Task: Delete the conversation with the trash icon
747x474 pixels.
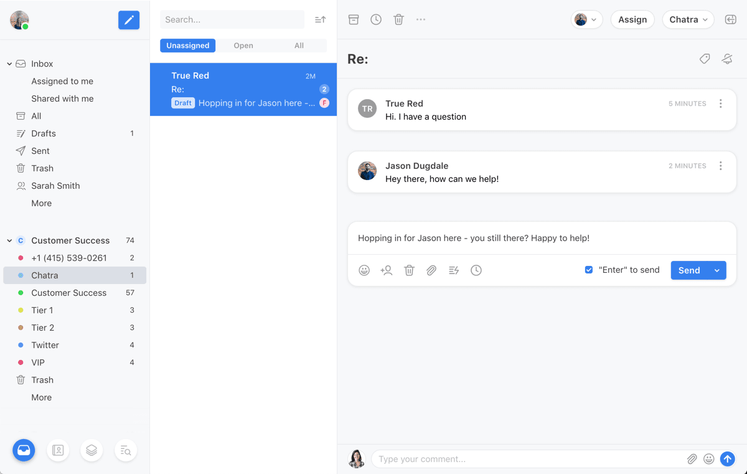Action: click(398, 19)
